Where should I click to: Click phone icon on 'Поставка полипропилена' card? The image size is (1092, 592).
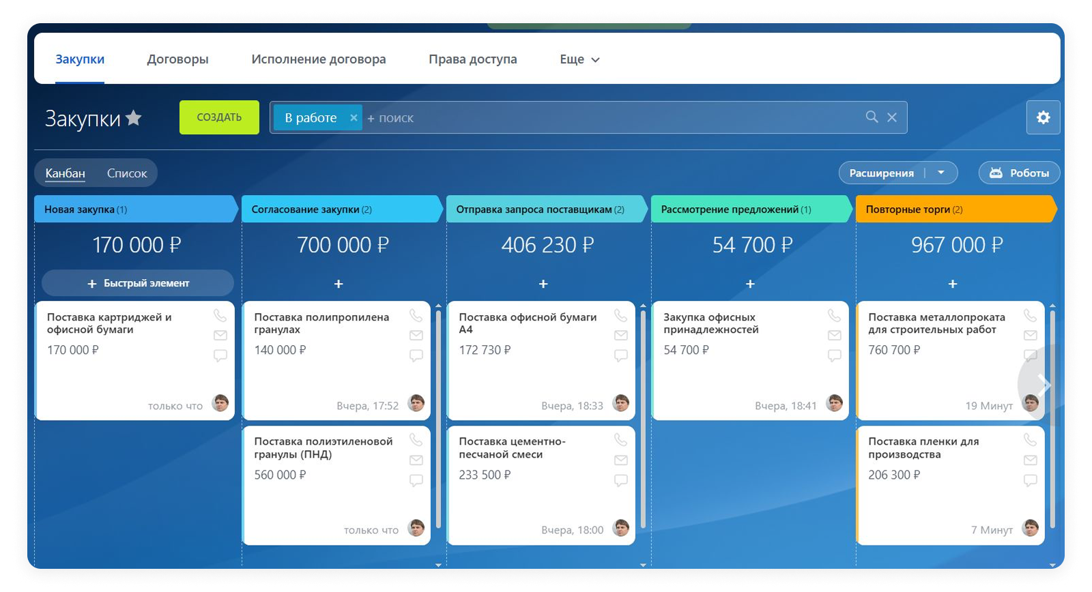416,315
